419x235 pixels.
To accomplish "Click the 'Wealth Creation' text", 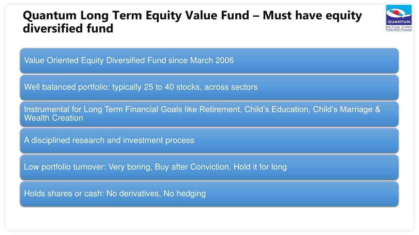I will coord(54,118).
